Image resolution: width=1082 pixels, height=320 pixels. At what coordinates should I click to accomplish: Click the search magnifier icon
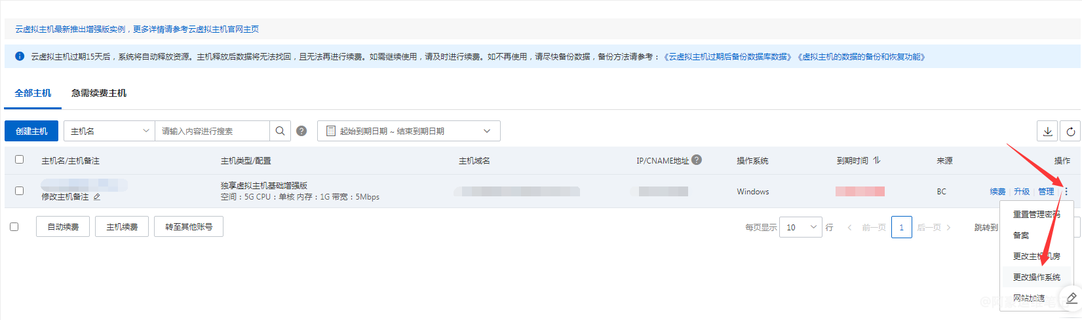pos(280,131)
